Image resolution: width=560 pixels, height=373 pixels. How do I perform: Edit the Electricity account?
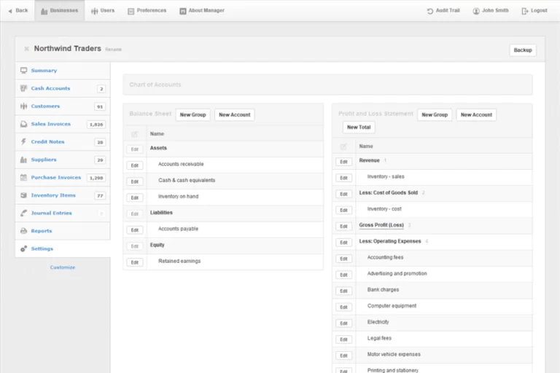343,323
